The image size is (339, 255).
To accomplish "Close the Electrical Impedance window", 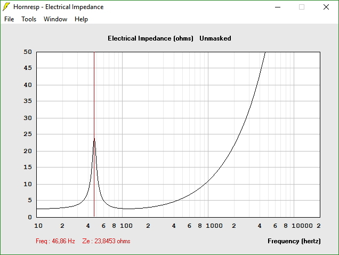I will [x=326, y=7].
